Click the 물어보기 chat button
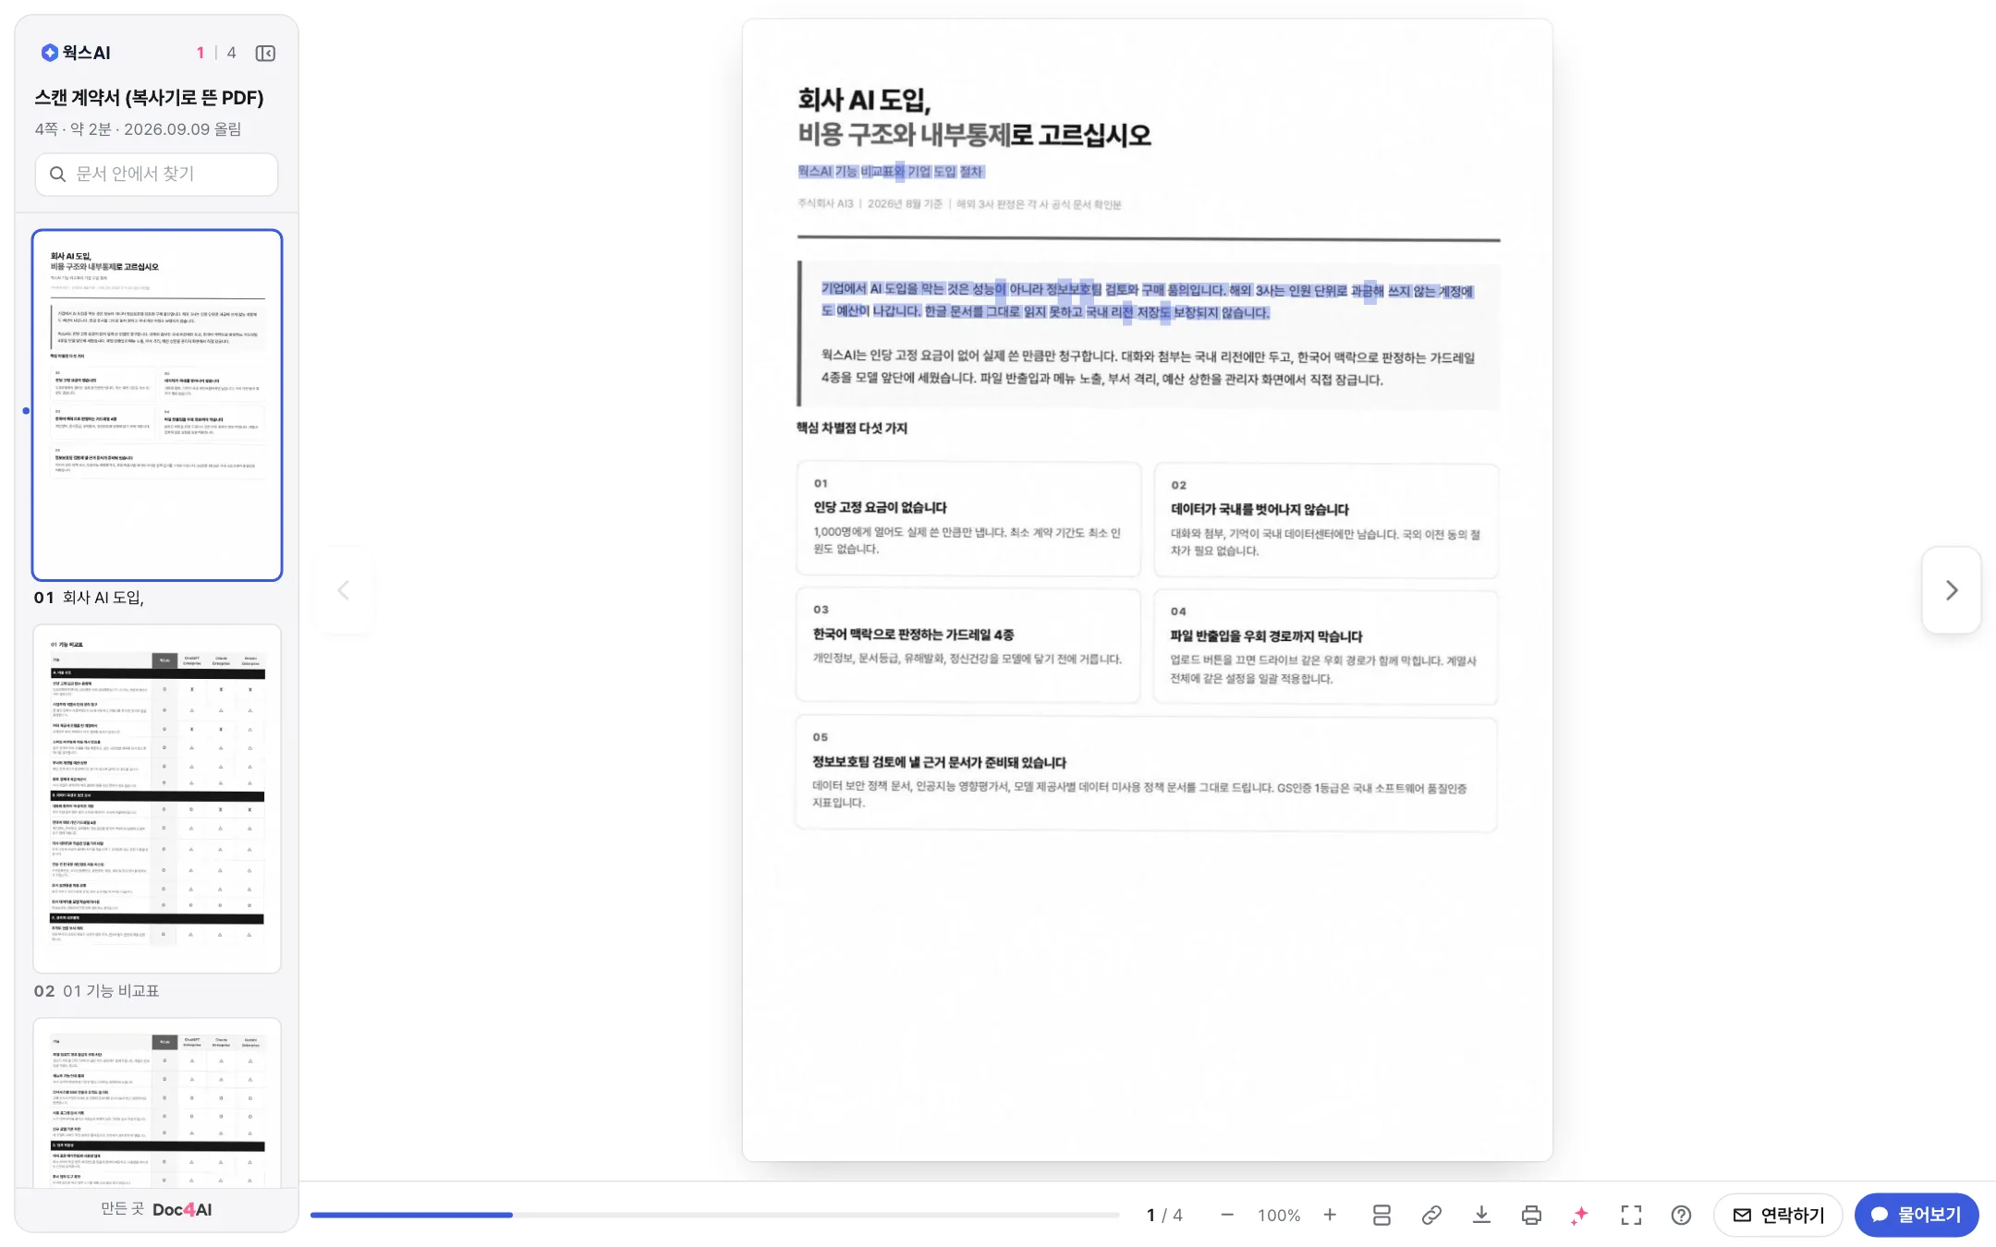1996x1247 pixels. pos(1917,1215)
